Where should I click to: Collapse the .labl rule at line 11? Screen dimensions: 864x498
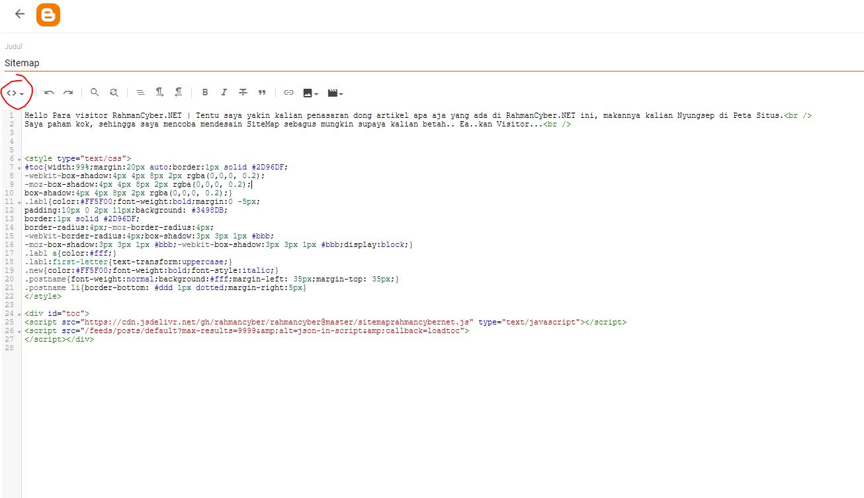[x=19, y=202]
